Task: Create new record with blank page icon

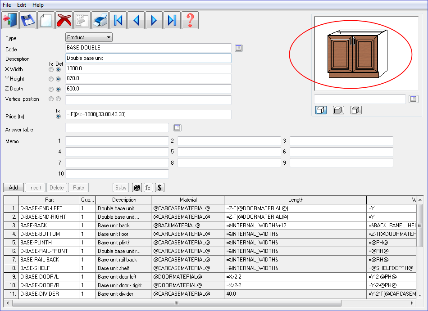Action: coord(46,20)
